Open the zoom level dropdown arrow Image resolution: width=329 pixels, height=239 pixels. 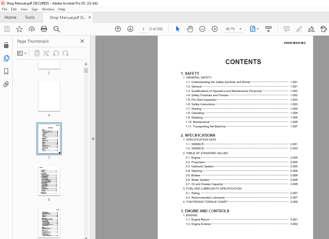tap(240, 29)
